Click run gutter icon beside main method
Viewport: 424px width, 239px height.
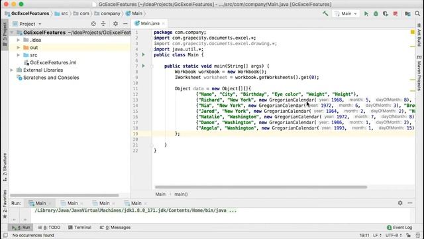(x=144, y=66)
